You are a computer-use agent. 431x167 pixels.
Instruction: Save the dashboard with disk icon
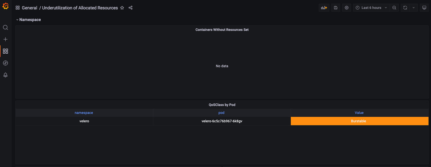[x=336, y=8]
